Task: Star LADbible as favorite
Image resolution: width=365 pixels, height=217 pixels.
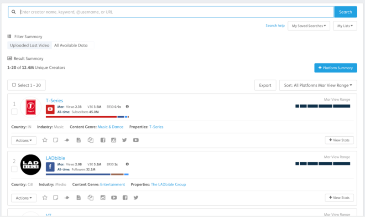Action: point(45,197)
